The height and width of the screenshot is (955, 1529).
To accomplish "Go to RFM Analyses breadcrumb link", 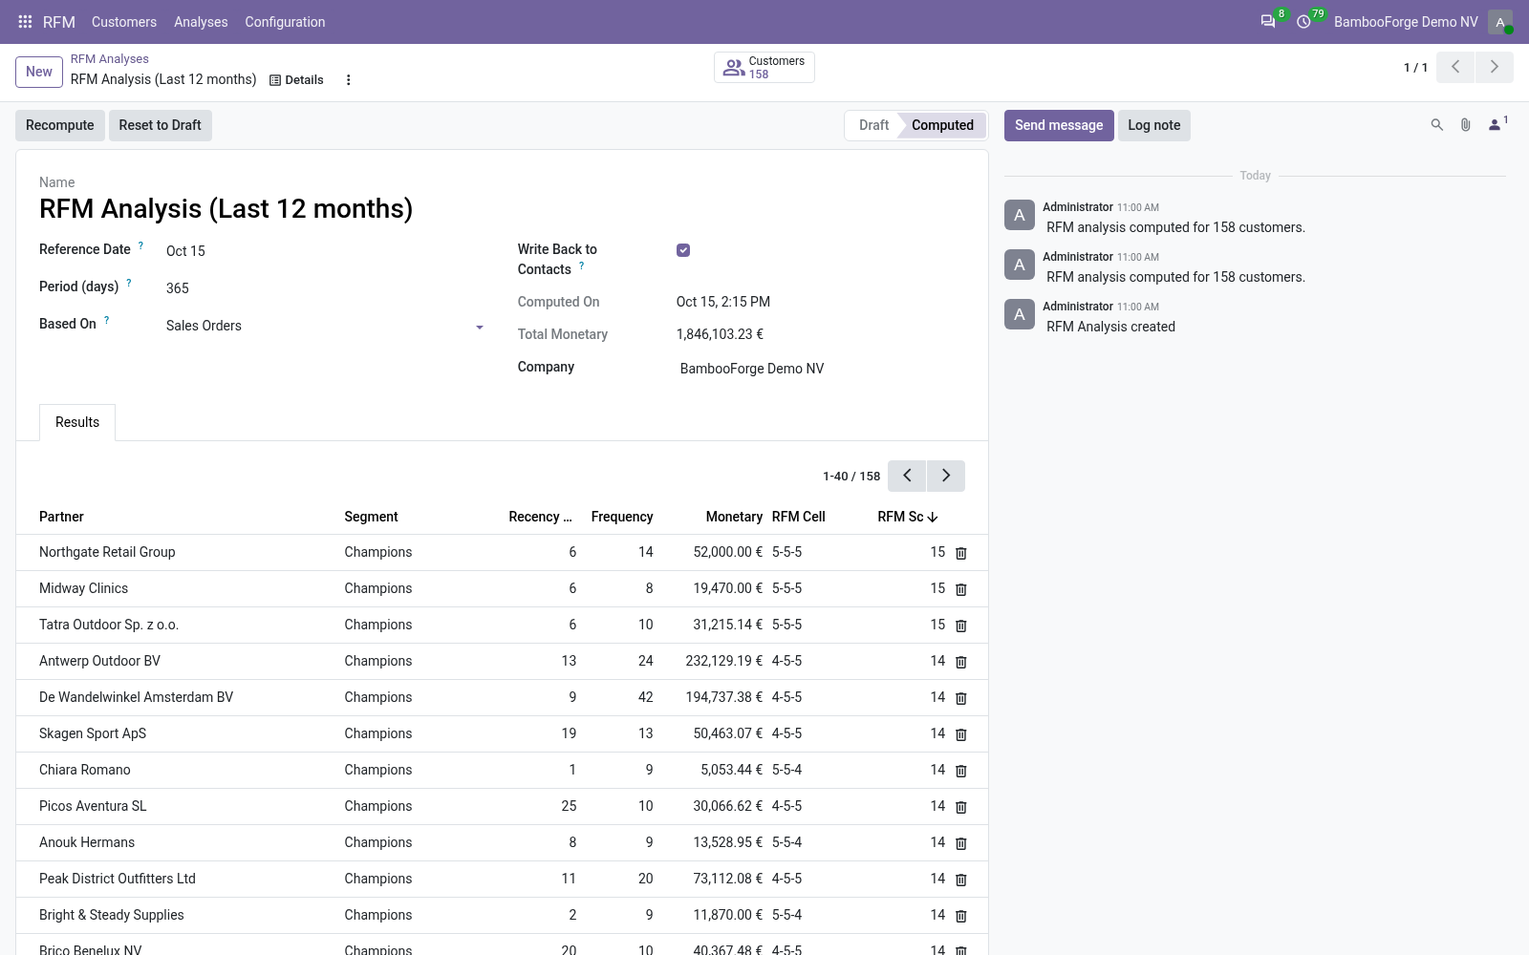I will click(110, 59).
